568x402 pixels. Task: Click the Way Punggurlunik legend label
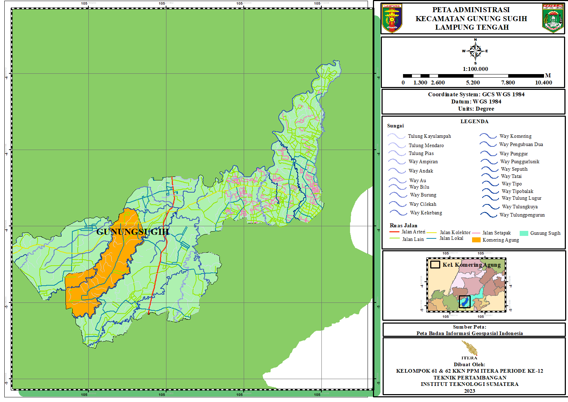(520, 161)
